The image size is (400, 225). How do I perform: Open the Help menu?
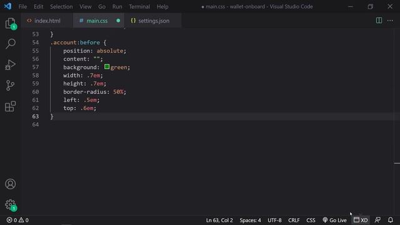click(162, 7)
